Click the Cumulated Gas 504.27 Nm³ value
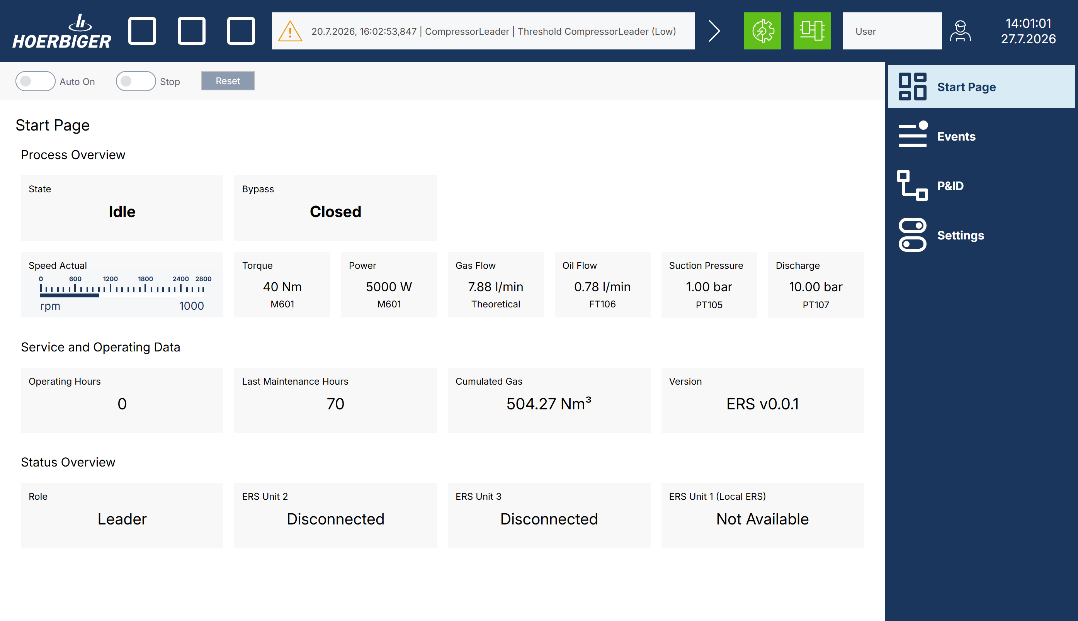Screen dimensions: 1078x621 (x=549, y=404)
